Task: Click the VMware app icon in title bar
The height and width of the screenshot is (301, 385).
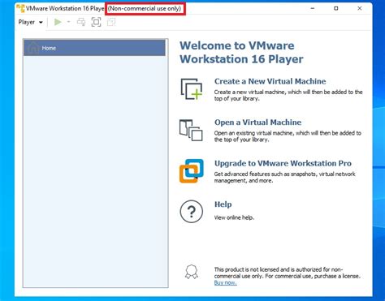Action: (x=20, y=8)
